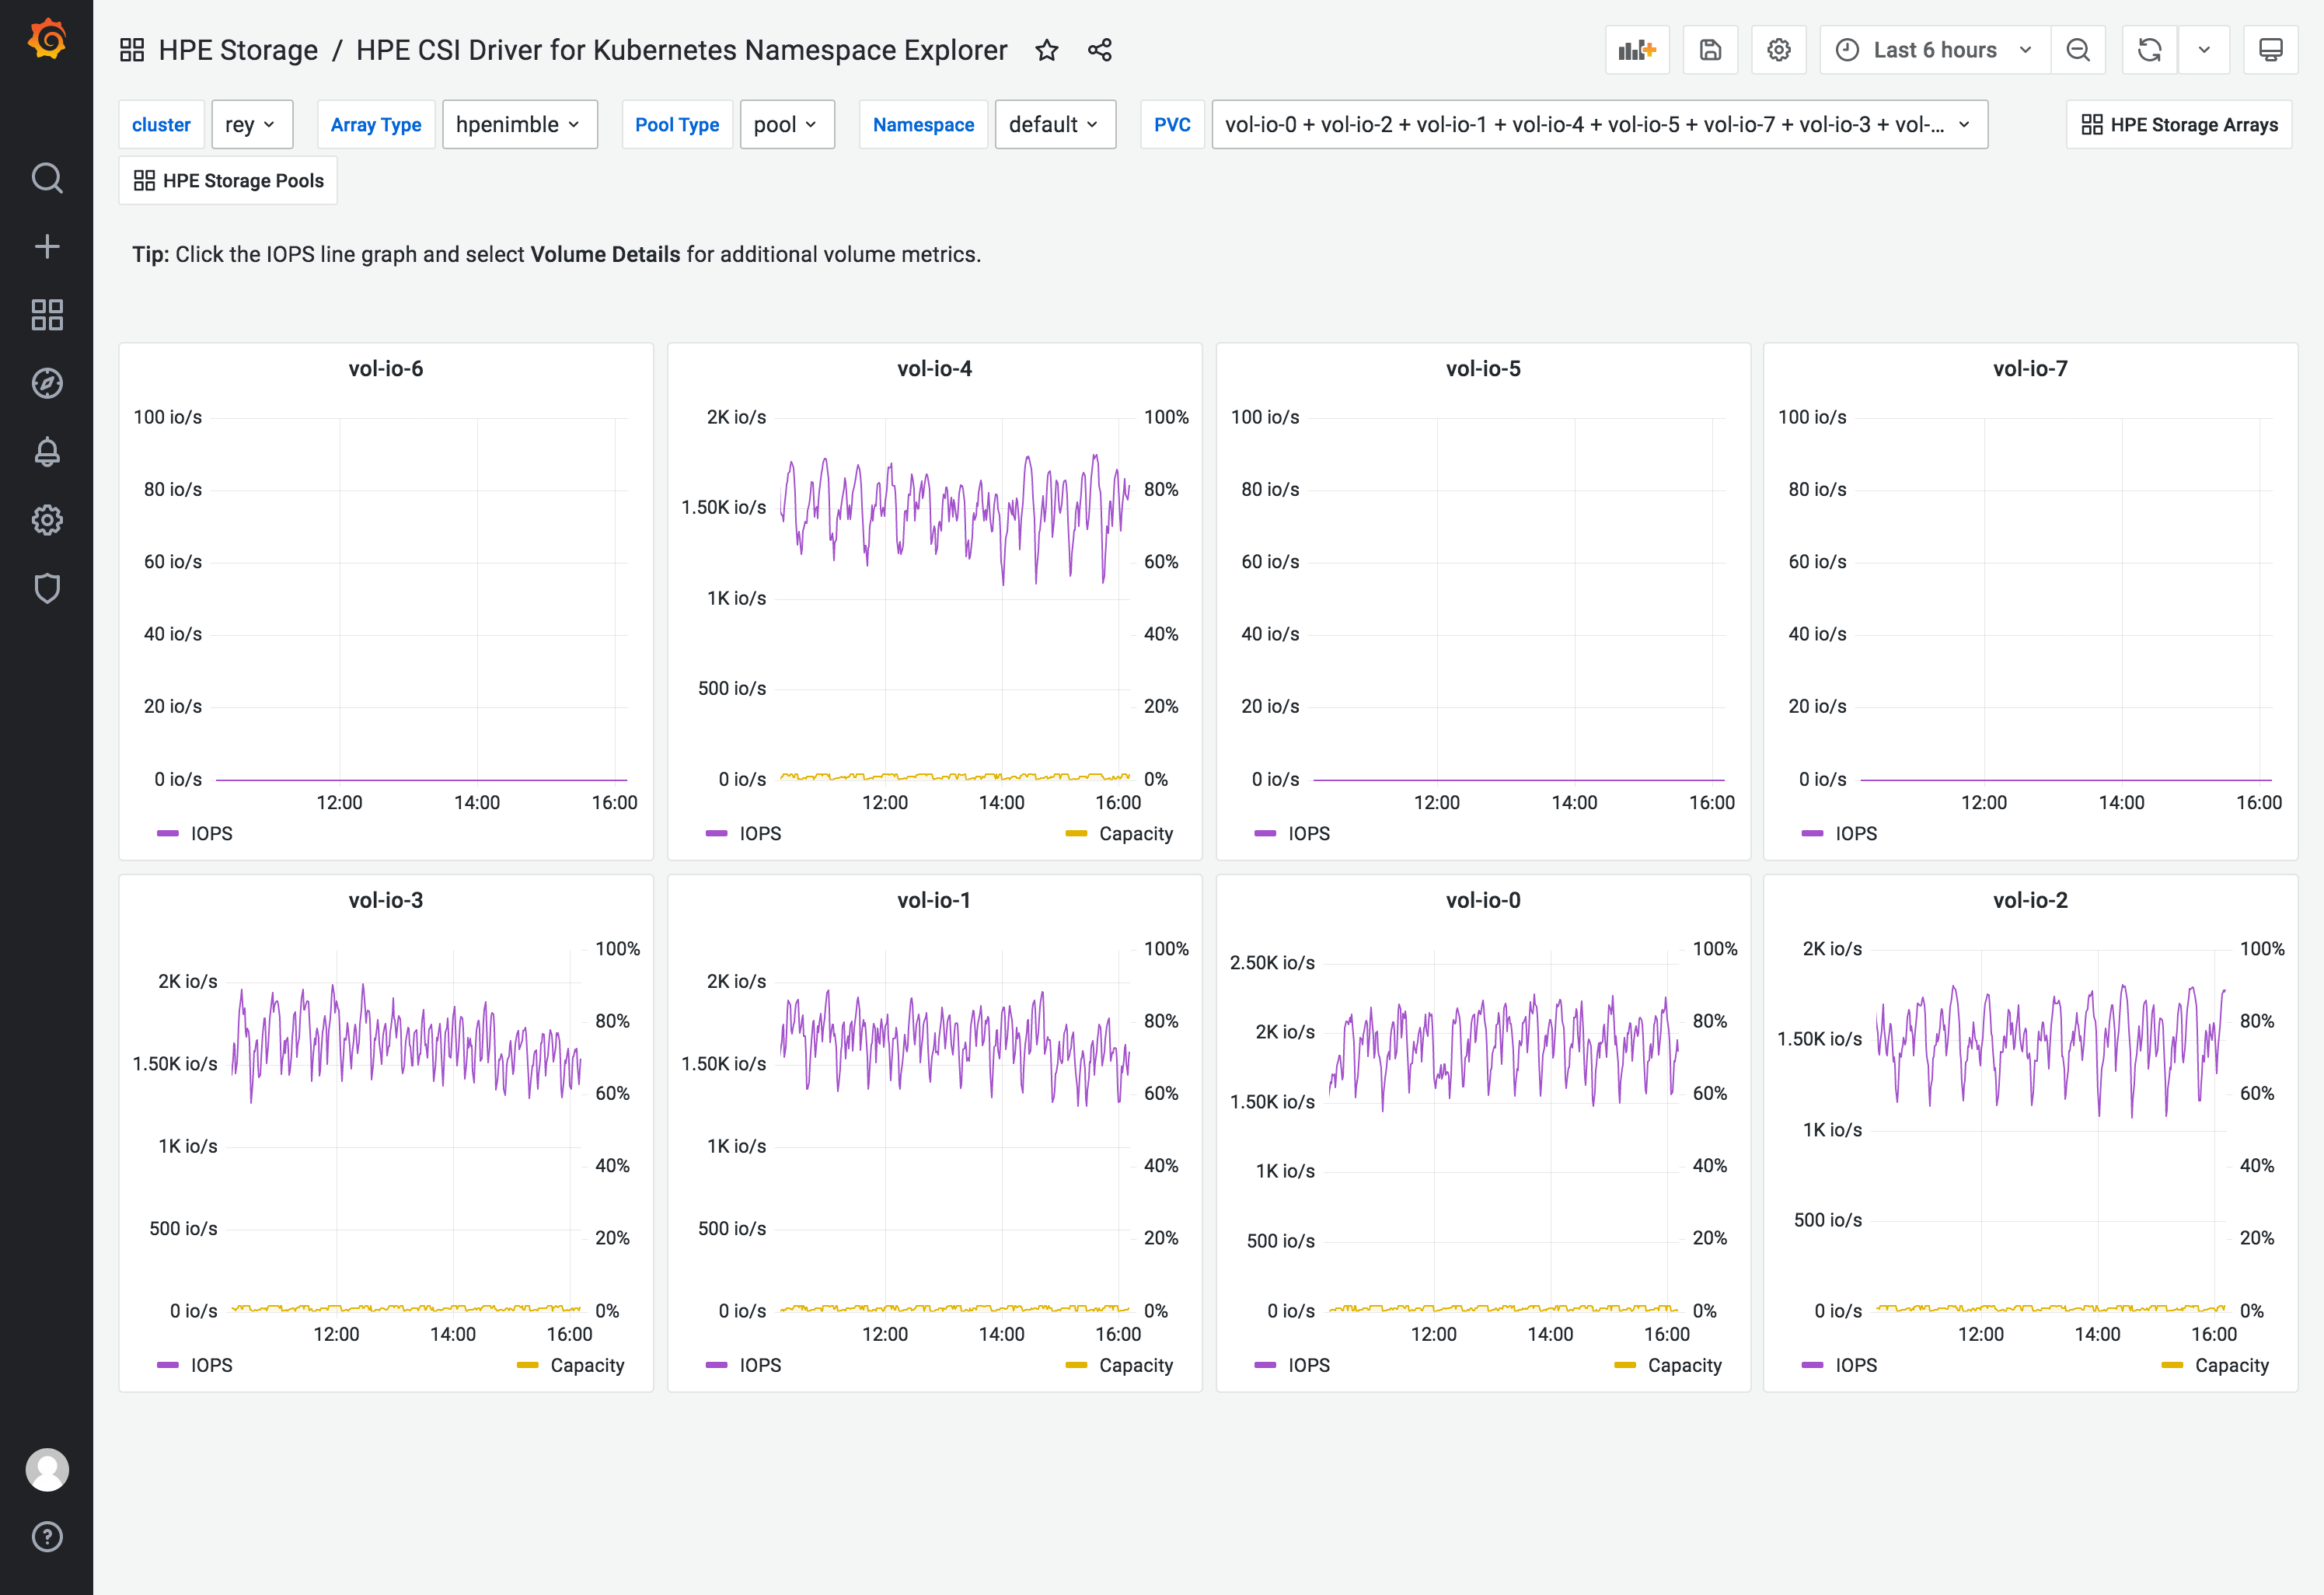The height and width of the screenshot is (1595, 2324).
Task: Open the vol-io-6 panel title menu
Action: [385, 369]
